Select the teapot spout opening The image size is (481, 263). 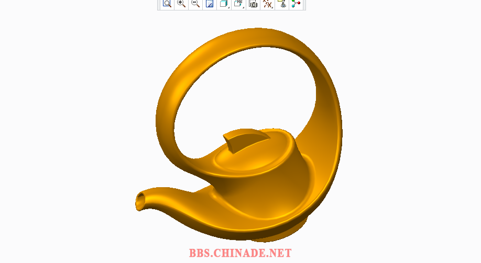pyautogui.click(x=140, y=200)
